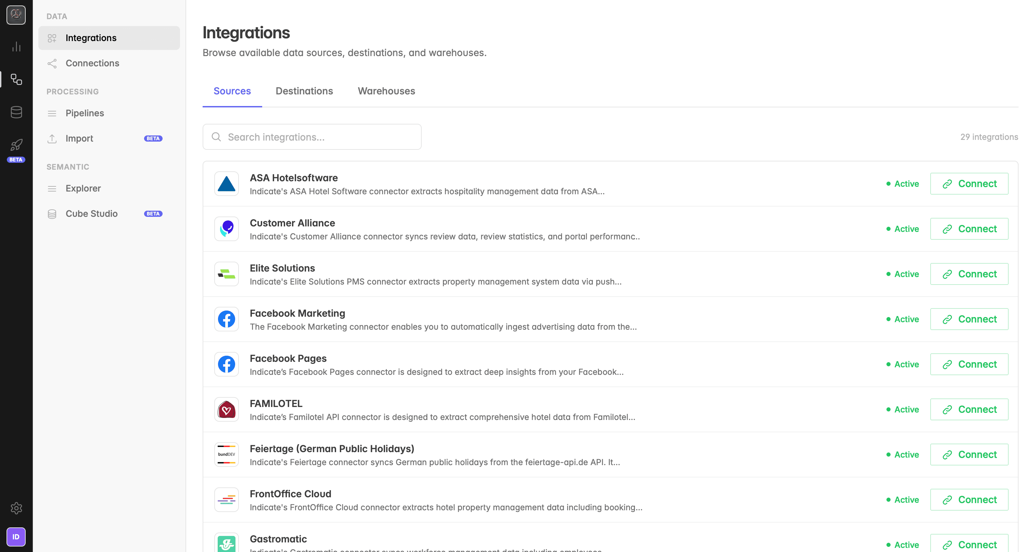Open Integrations in the sidebar
Image resolution: width=1035 pixels, height=552 pixels.
tap(109, 38)
